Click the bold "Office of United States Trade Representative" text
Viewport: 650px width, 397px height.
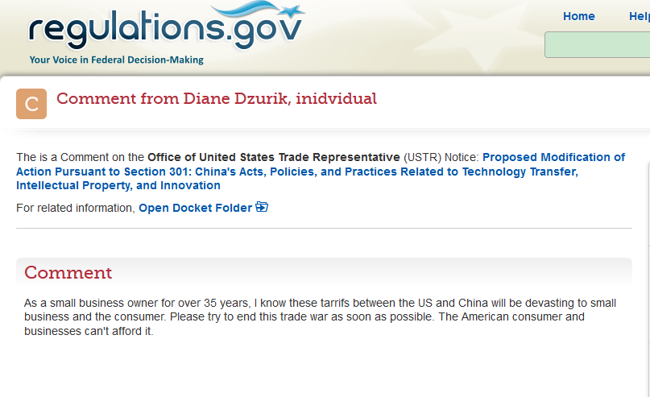(x=274, y=157)
